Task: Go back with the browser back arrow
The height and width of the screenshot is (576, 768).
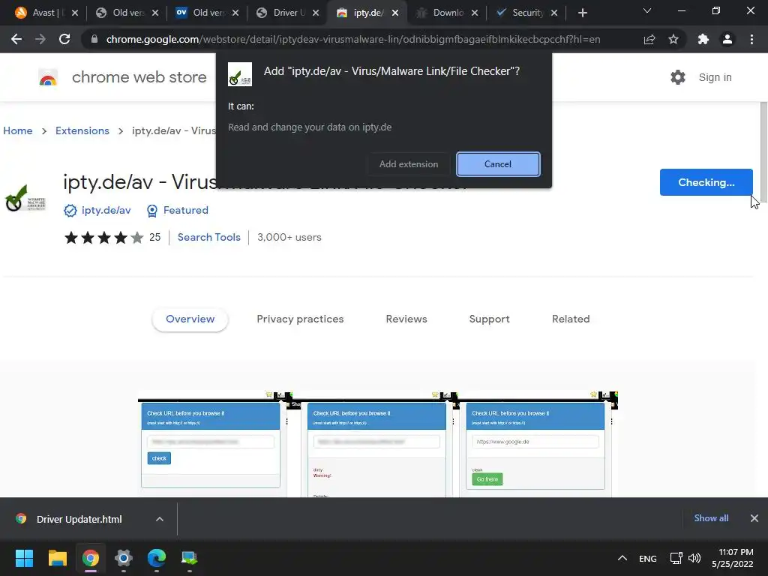Action: [16, 39]
